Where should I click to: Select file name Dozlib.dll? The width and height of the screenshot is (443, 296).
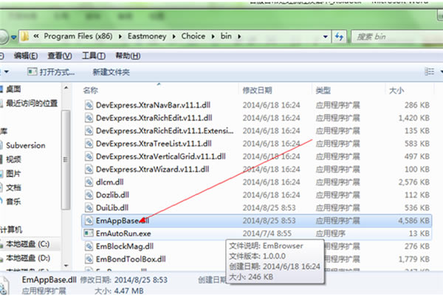point(112,195)
